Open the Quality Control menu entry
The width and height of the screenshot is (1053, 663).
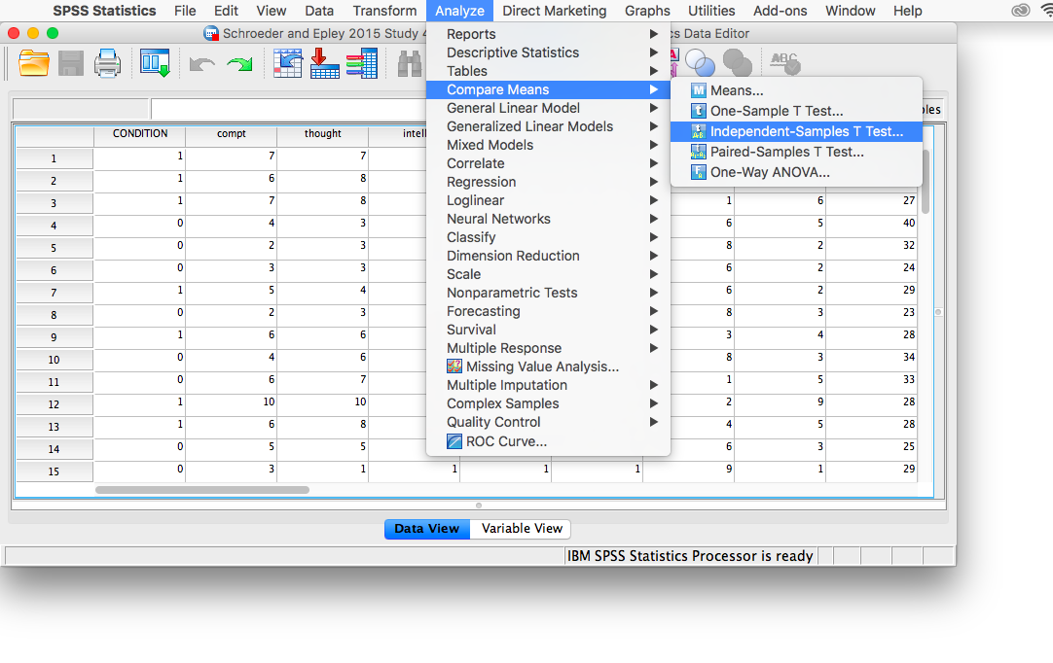549,422
